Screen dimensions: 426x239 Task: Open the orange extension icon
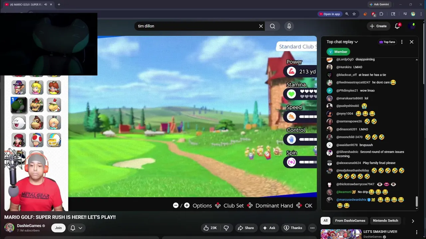[x=365, y=14]
